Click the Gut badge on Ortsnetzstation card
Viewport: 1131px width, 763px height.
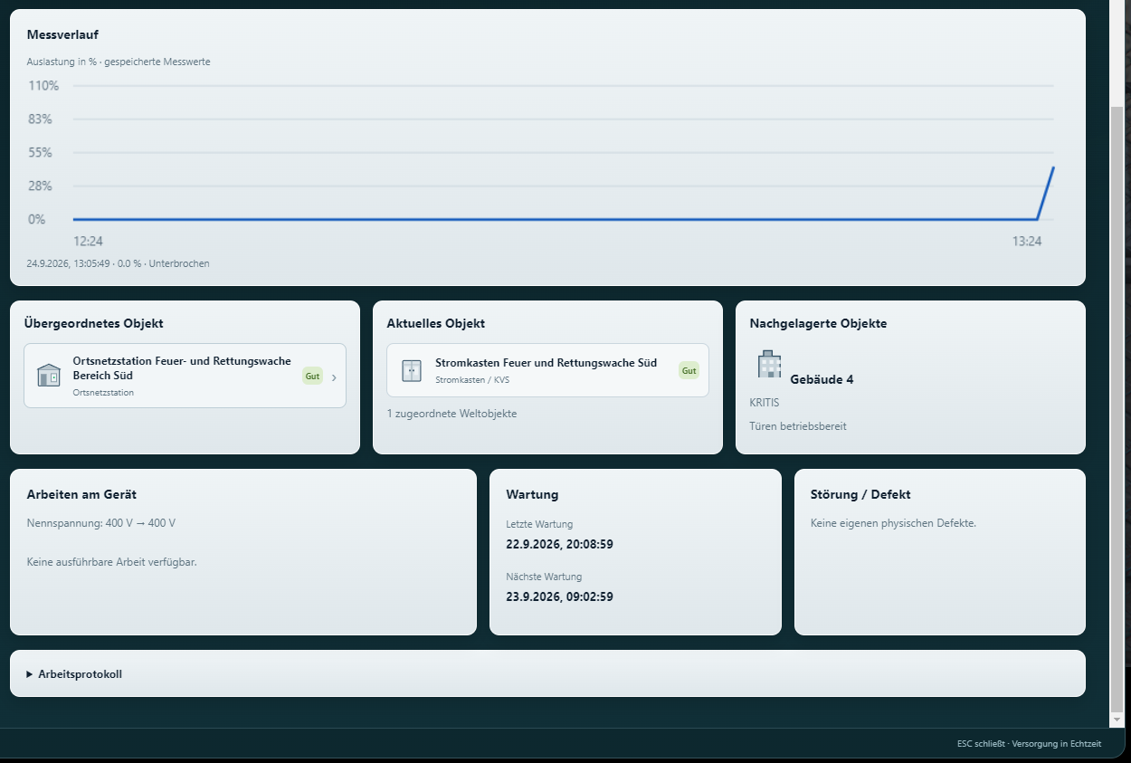pyautogui.click(x=312, y=376)
